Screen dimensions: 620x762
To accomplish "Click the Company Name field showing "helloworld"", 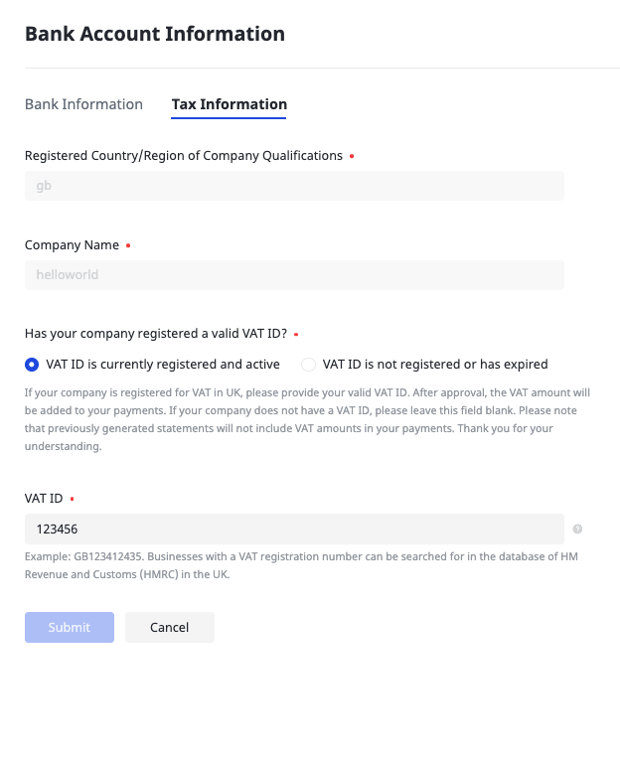I will coord(294,275).
